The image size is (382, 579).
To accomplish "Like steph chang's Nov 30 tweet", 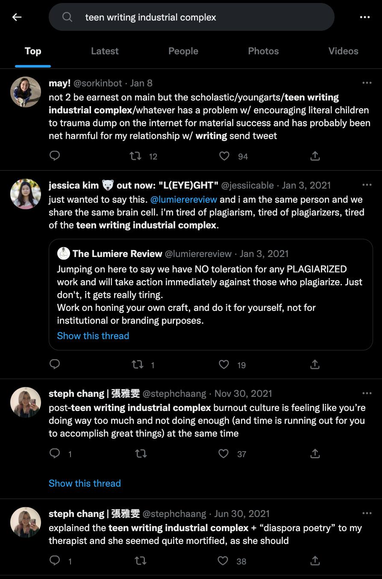I will pos(224,453).
